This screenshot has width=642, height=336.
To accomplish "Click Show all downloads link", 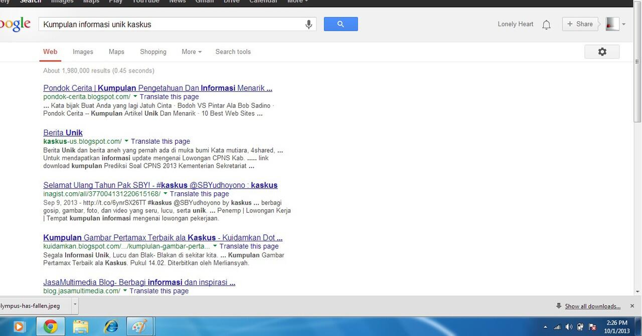I will click(592, 306).
